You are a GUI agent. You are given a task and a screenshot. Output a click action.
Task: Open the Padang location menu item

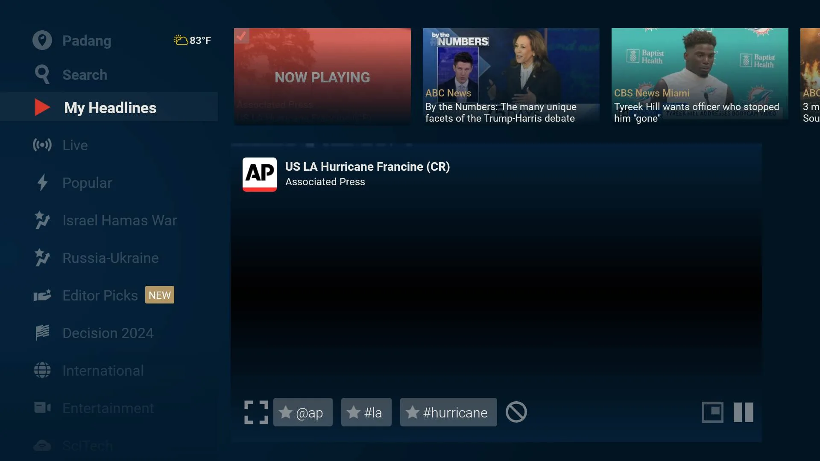point(109,40)
